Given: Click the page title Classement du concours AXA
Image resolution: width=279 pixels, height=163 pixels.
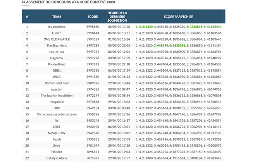Looking at the screenshot, I should pyautogui.click(x=63, y=2).
